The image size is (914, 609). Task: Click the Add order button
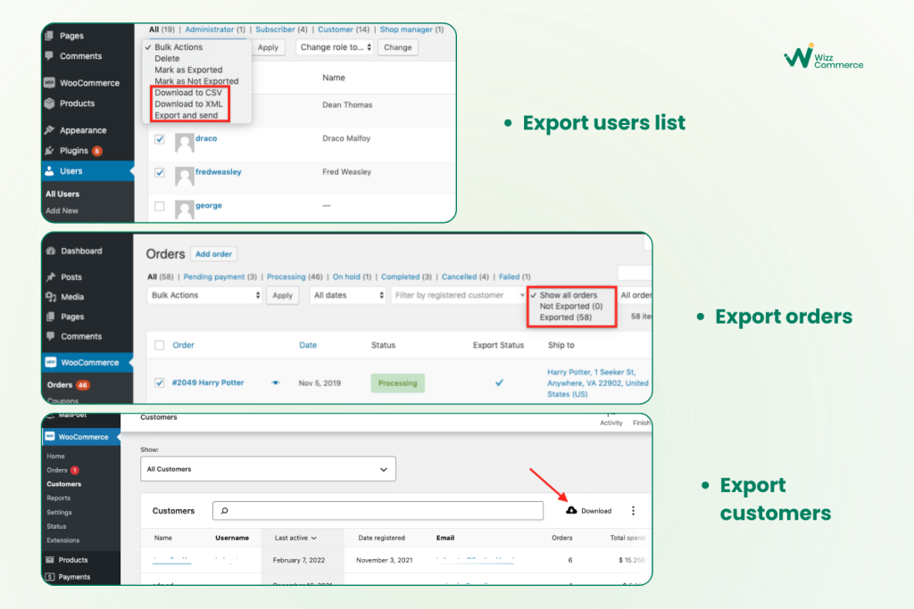(213, 254)
